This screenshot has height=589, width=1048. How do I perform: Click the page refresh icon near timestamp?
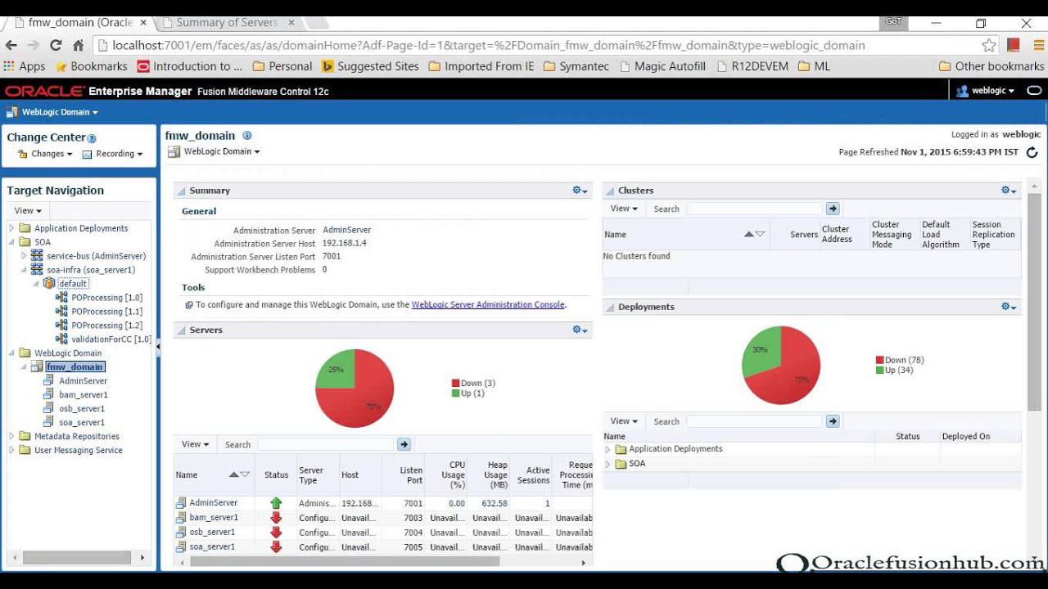click(1032, 152)
